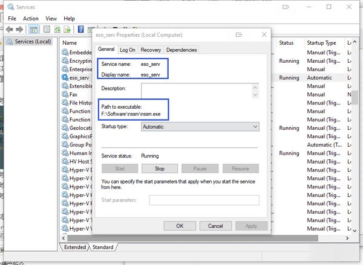Open the Dependencies tab
This screenshot has width=363, height=265.
pos(181,50)
